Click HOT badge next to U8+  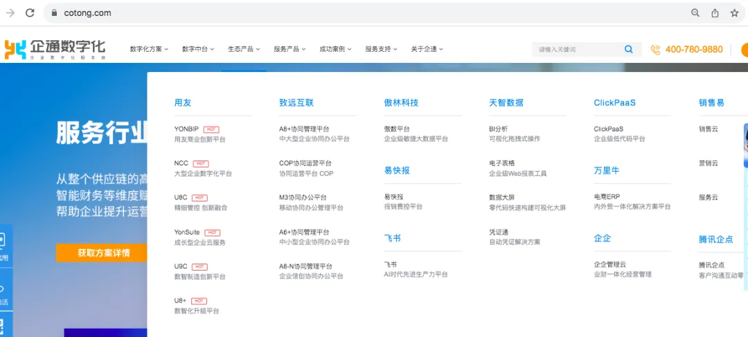pos(199,301)
